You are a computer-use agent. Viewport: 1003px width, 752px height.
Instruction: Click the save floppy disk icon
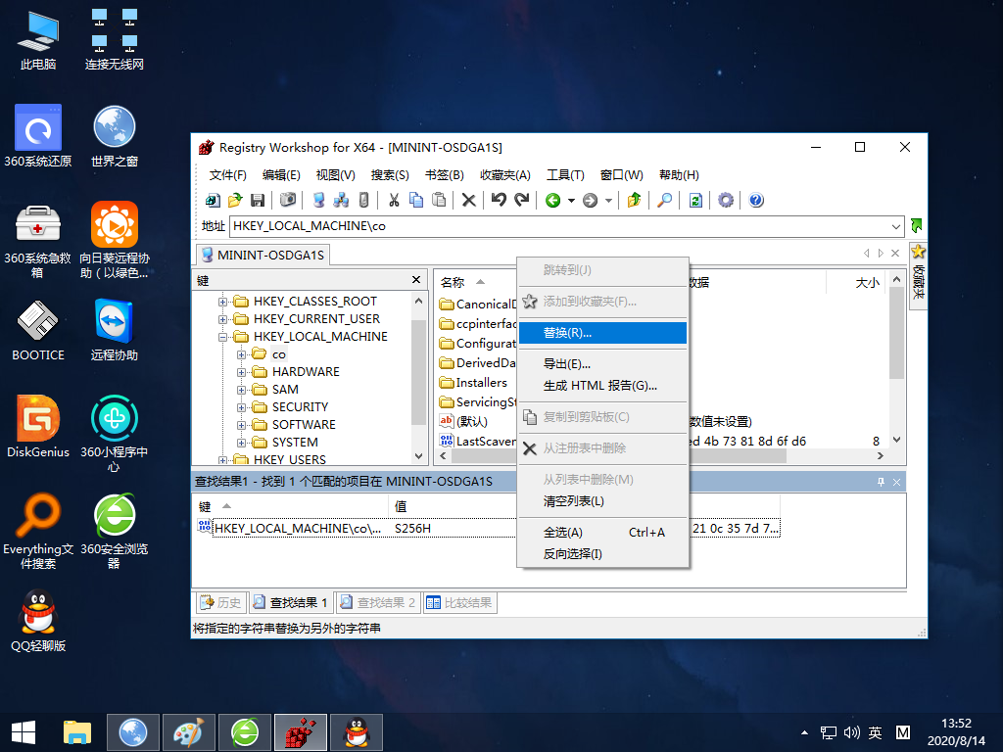point(258,200)
